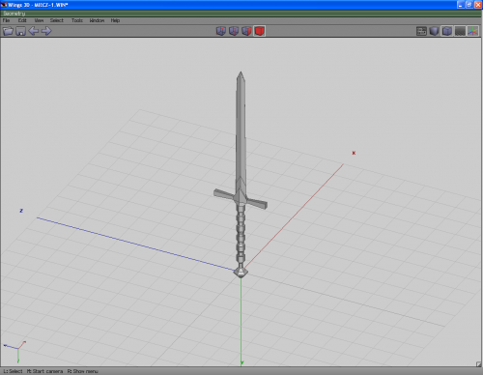Viewport: 483px width, 375px height.
Task: Switch to edge selection mode cube icon
Action: [x=234, y=31]
